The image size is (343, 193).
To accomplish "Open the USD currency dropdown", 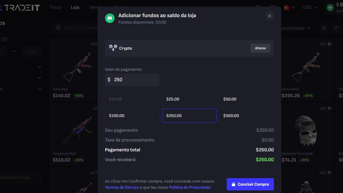I will (309, 7).
